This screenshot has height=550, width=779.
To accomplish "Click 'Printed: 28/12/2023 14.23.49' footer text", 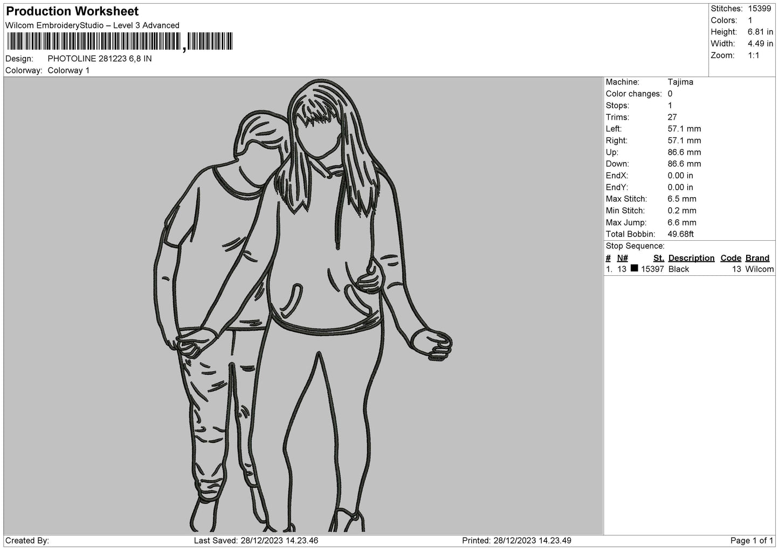I will [516, 541].
